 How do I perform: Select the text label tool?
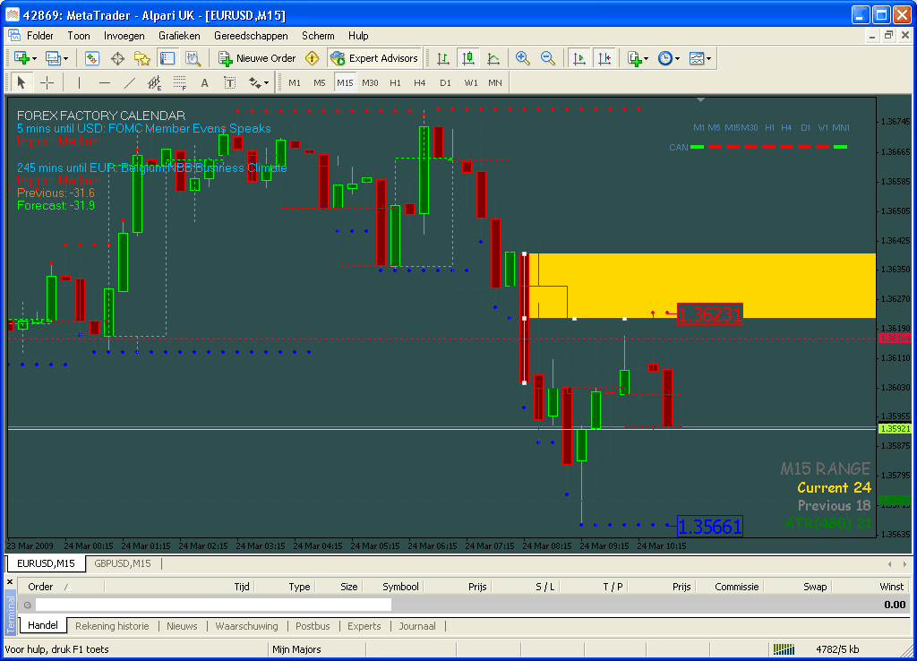coord(230,82)
